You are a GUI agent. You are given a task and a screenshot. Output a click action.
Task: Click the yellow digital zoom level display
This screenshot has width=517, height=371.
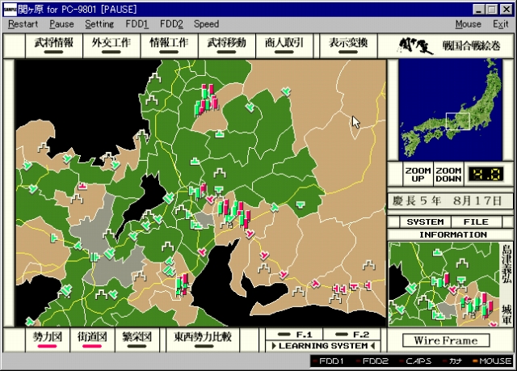486,174
